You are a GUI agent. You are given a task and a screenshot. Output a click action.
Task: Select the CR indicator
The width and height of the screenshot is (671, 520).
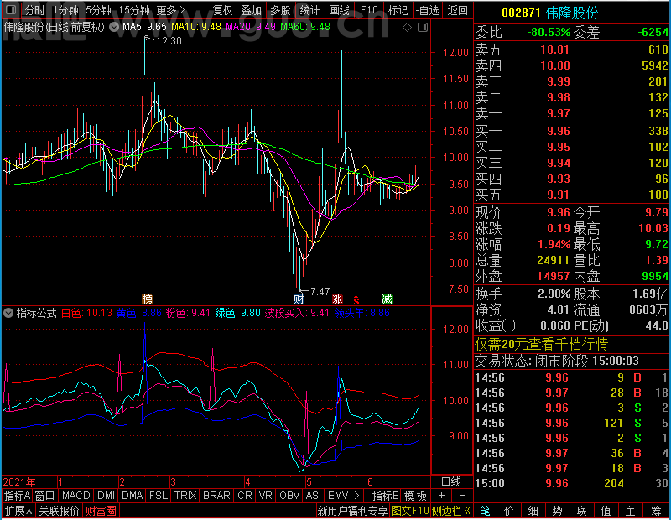(245, 496)
